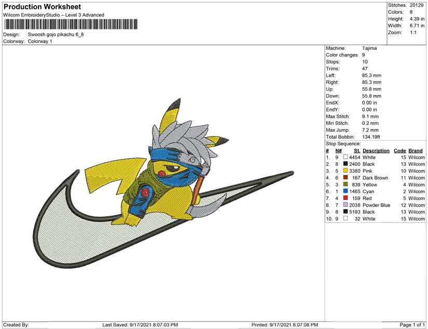
Task: Click the Red color swatch
Action: [x=346, y=198]
